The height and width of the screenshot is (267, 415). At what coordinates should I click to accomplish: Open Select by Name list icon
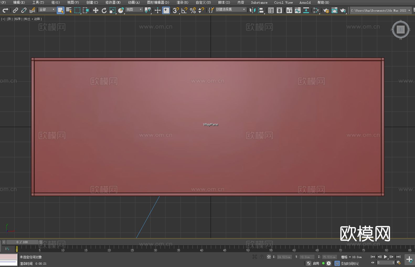[x=69, y=10]
